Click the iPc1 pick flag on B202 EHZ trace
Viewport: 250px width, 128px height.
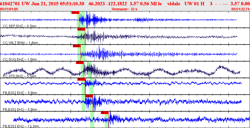pyautogui.click(x=81, y=79)
